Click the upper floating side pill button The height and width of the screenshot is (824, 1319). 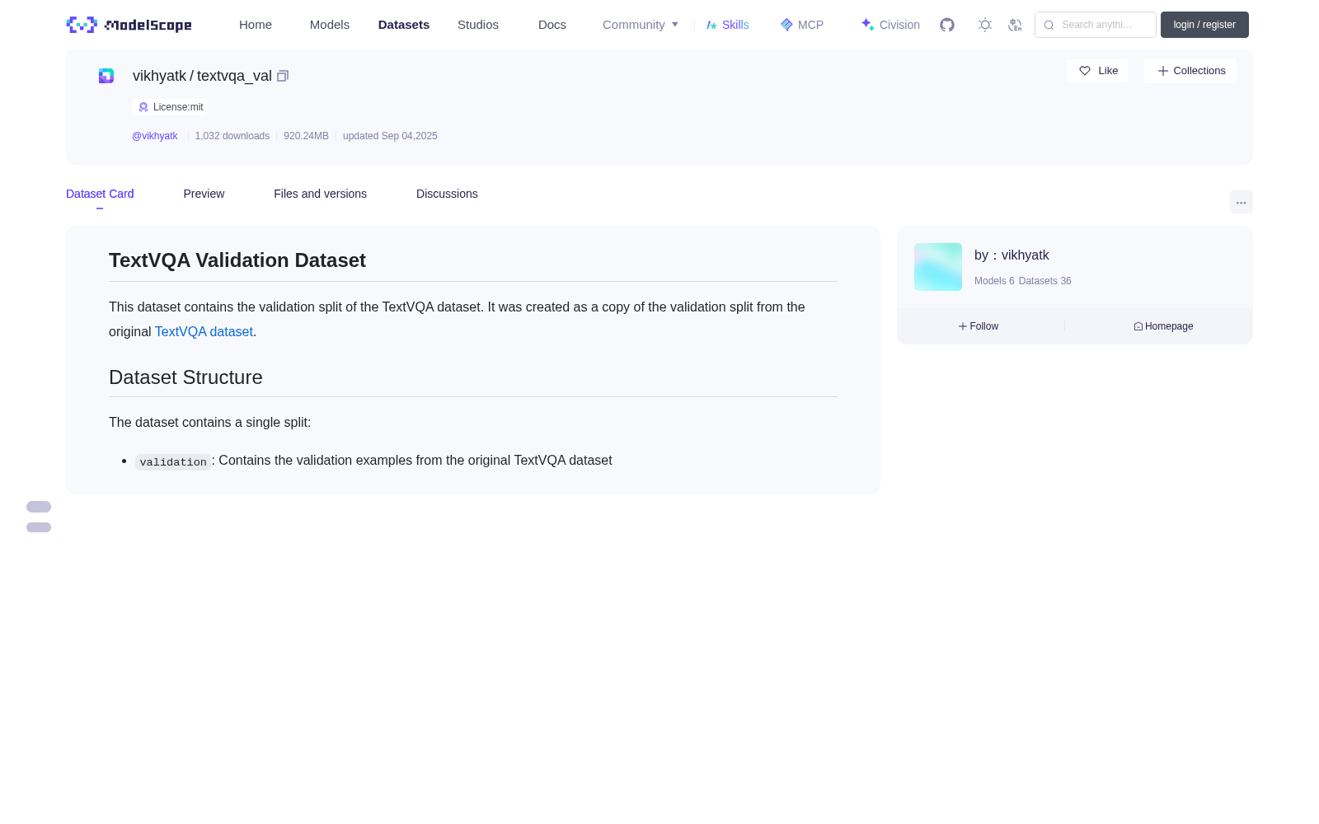(x=39, y=507)
